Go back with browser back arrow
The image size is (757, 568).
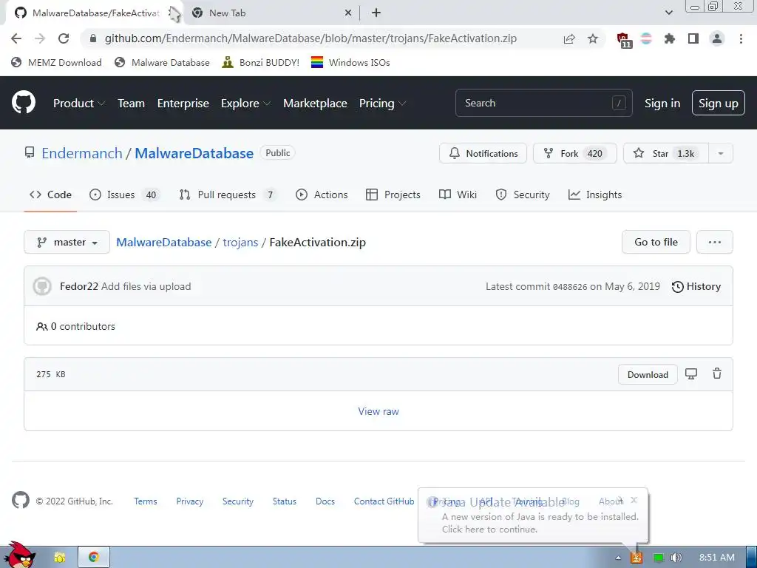16,38
